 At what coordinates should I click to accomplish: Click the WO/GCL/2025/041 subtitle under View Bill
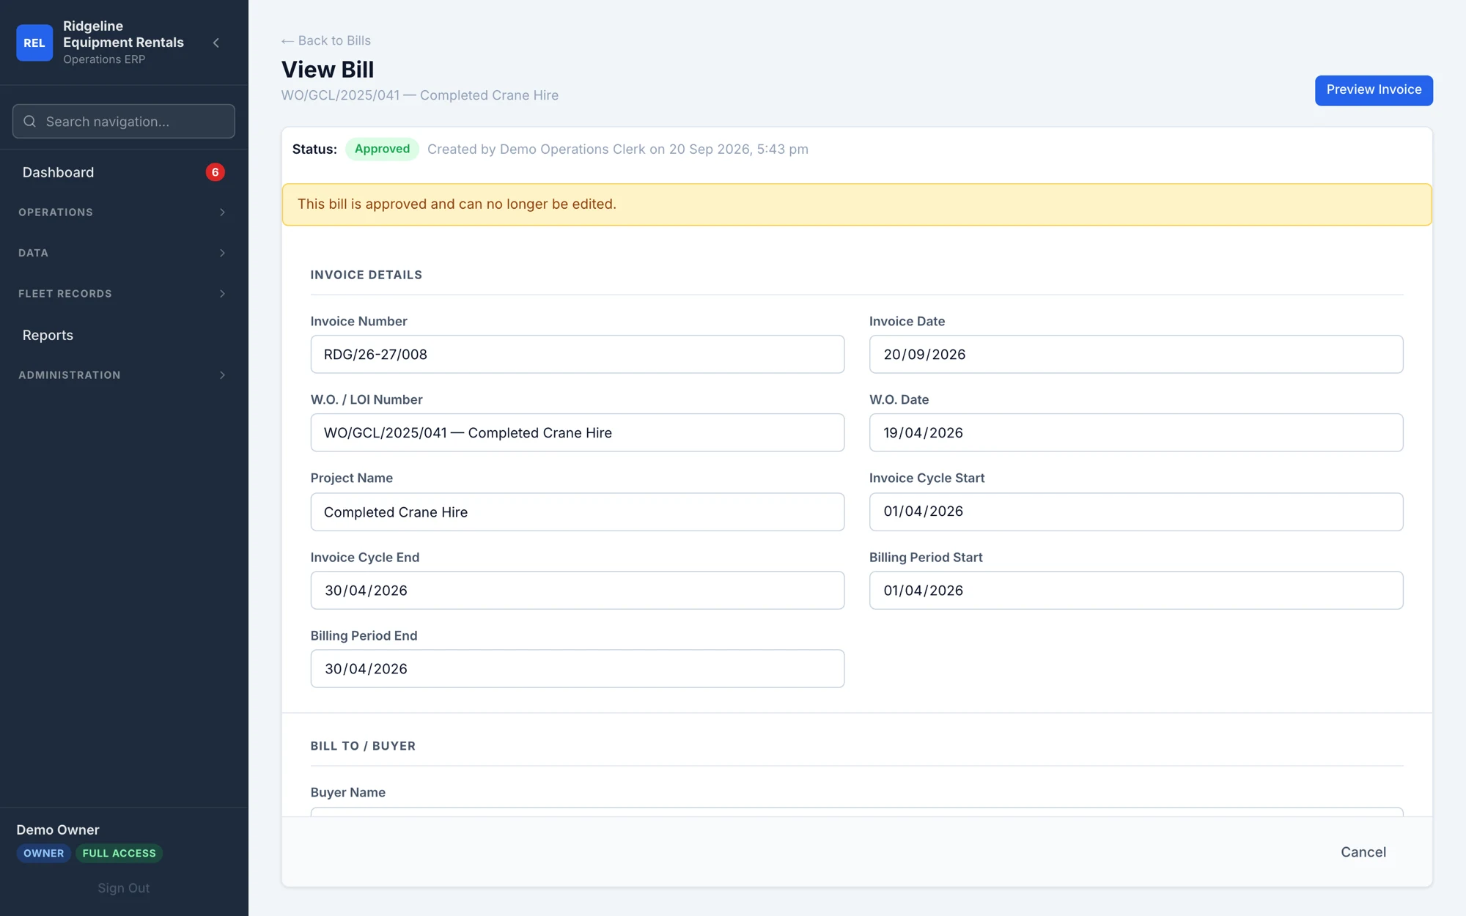pos(420,96)
